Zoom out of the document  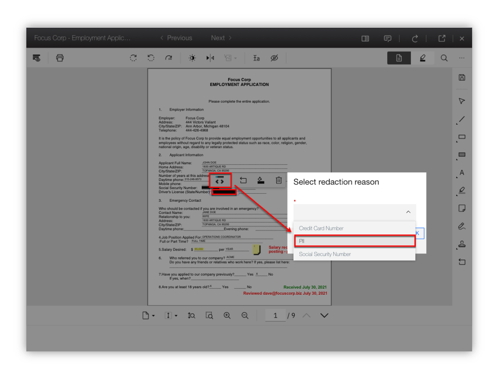coord(245,315)
